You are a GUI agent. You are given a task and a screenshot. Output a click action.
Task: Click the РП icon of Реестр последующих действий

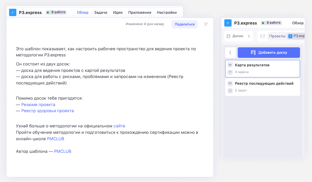pyautogui.click(x=230, y=83)
